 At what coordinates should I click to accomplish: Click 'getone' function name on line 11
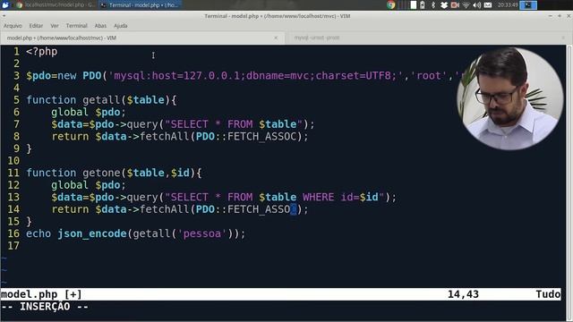(x=101, y=173)
